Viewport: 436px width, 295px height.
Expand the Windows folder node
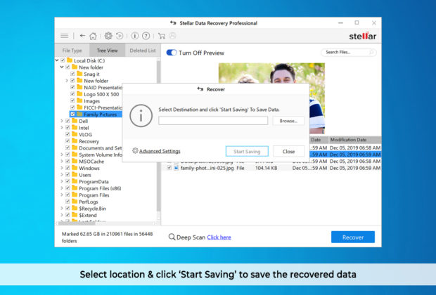62,168
